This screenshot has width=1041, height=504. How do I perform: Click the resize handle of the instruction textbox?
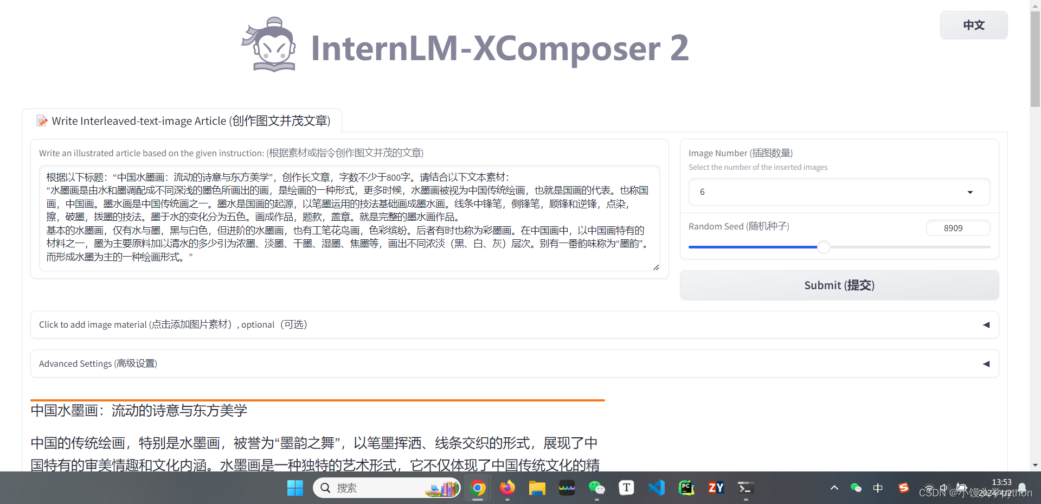pos(656,267)
